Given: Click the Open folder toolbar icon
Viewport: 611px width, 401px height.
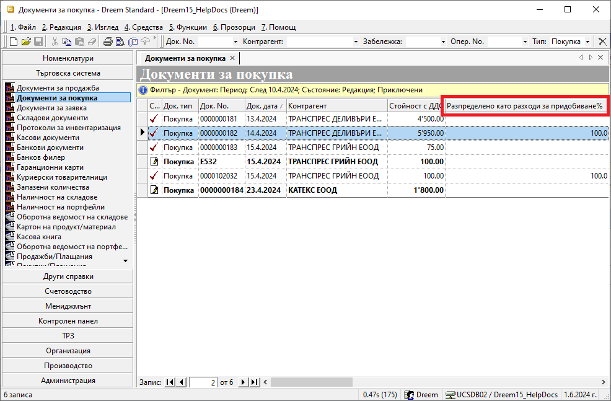Looking at the screenshot, I should [x=26, y=42].
